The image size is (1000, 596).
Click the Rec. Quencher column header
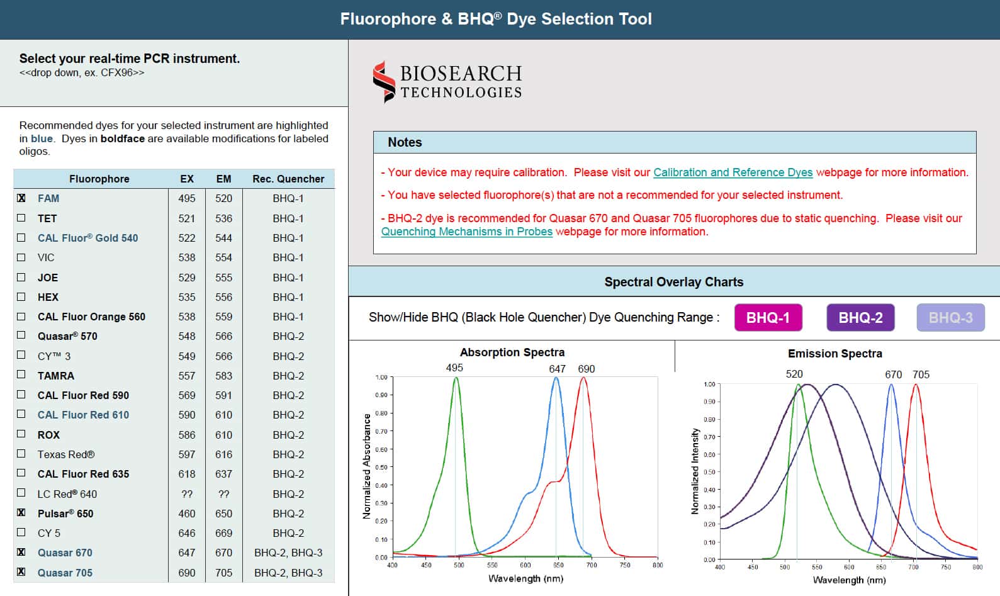click(288, 179)
